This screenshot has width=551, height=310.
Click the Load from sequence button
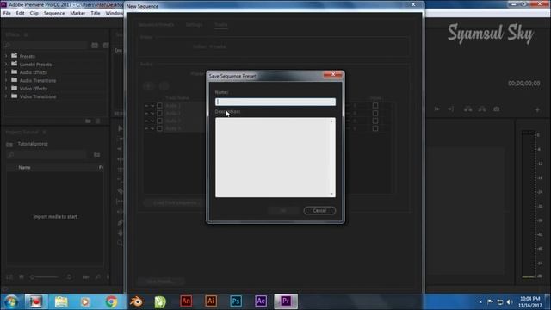click(175, 203)
